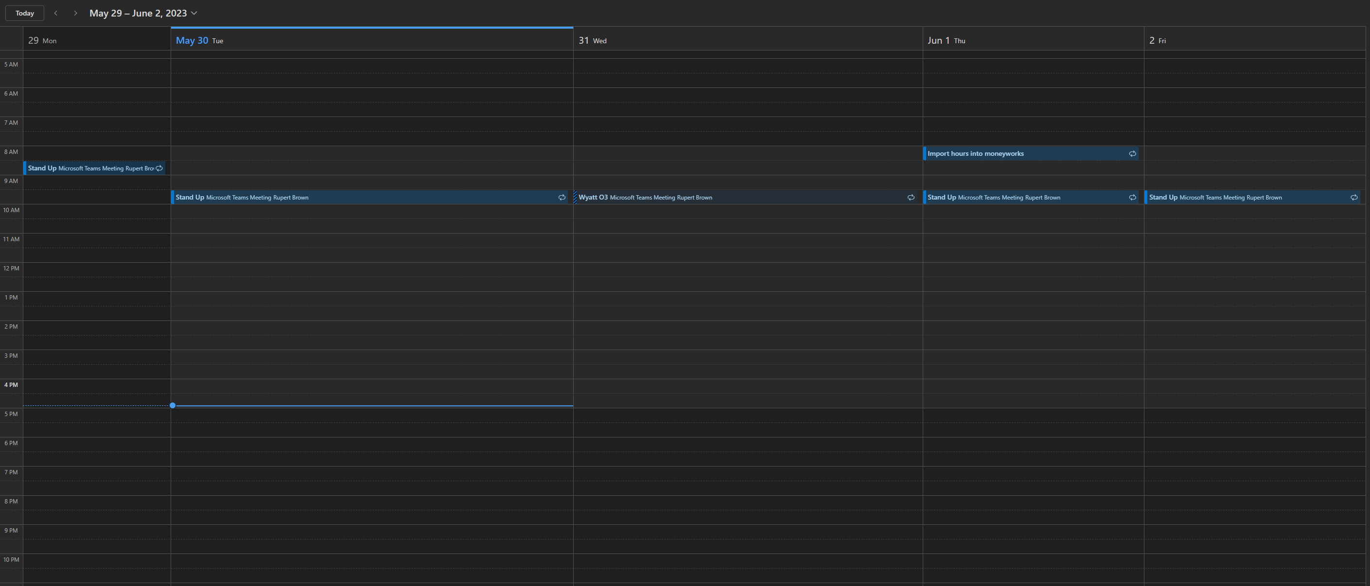The width and height of the screenshot is (1370, 586).
Task: Click the next week navigation arrow
Action: [x=75, y=13]
